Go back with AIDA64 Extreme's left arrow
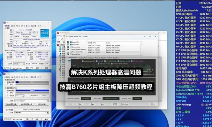212x127 pixels. click(x=59, y=39)
